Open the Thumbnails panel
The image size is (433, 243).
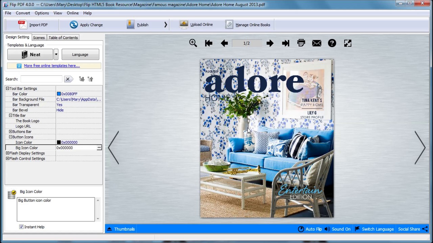pyautogui.click(x=121, y=229)
